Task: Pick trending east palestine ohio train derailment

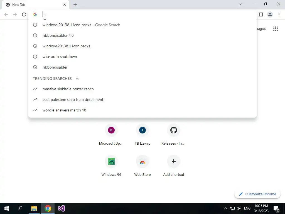Action: coord(142,99)
